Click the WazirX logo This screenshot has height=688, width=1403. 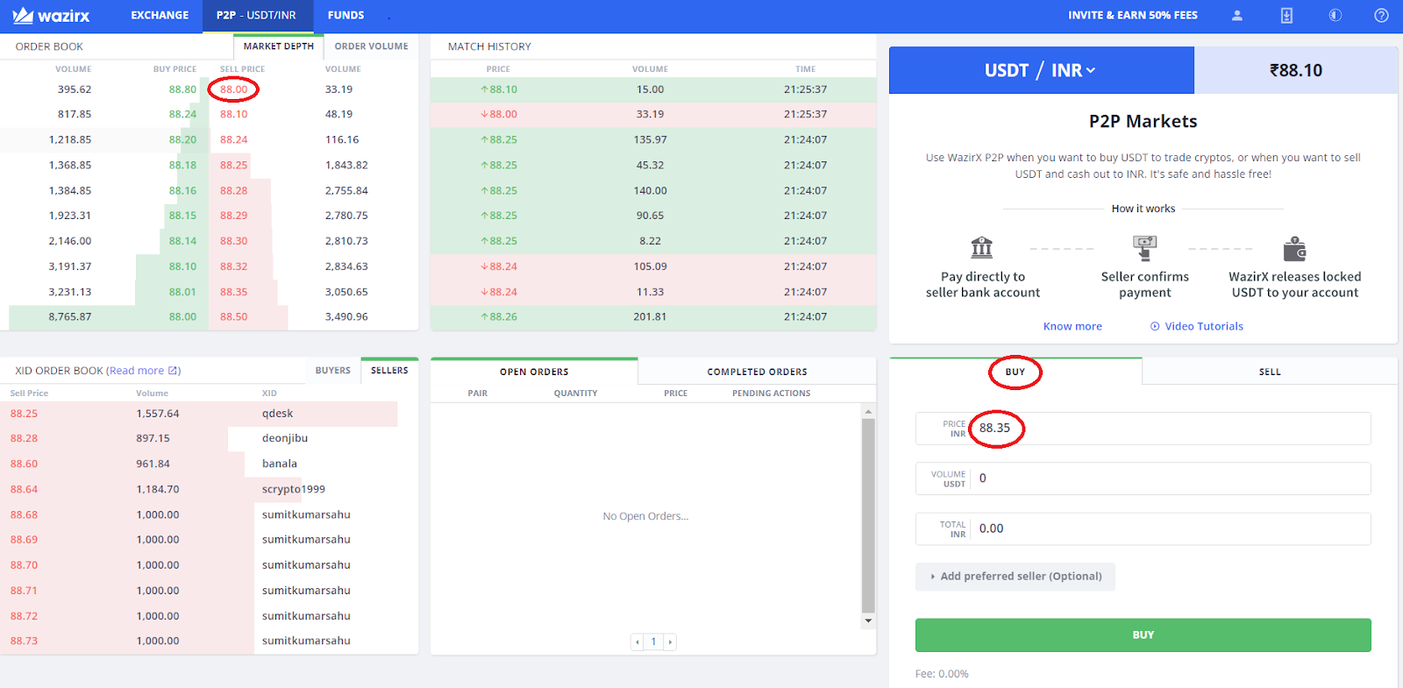(51, 16)
